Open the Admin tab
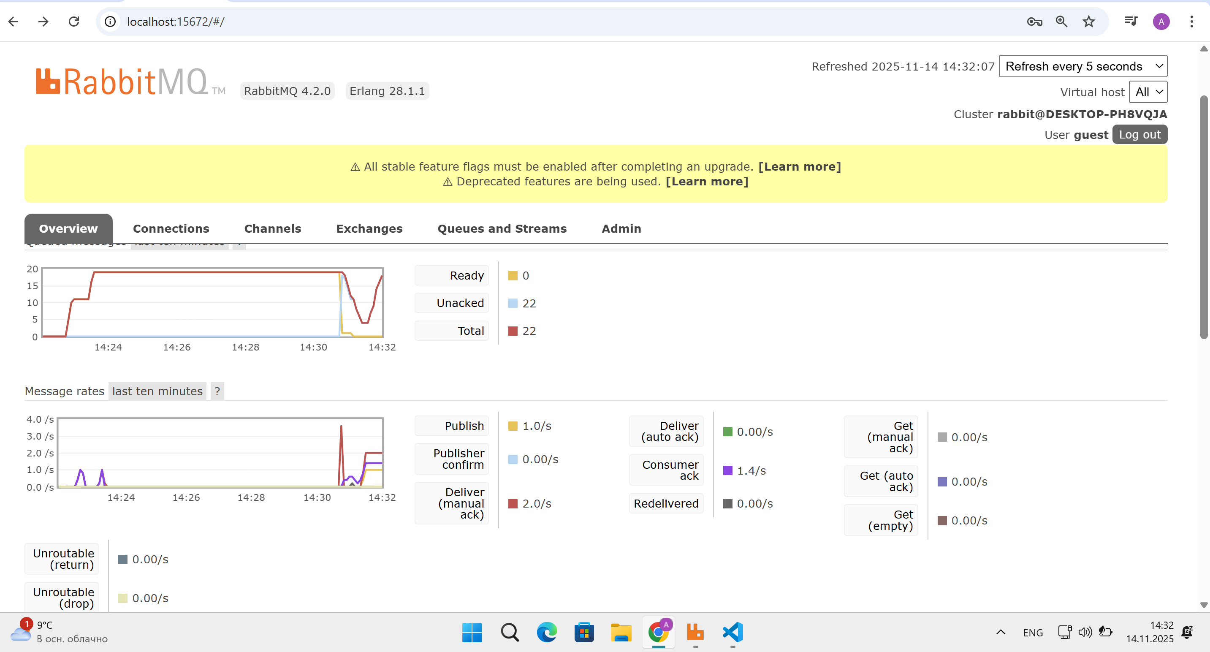This screenshot has width=1210, height=652. pyautogui.click(x=621, y=229)
